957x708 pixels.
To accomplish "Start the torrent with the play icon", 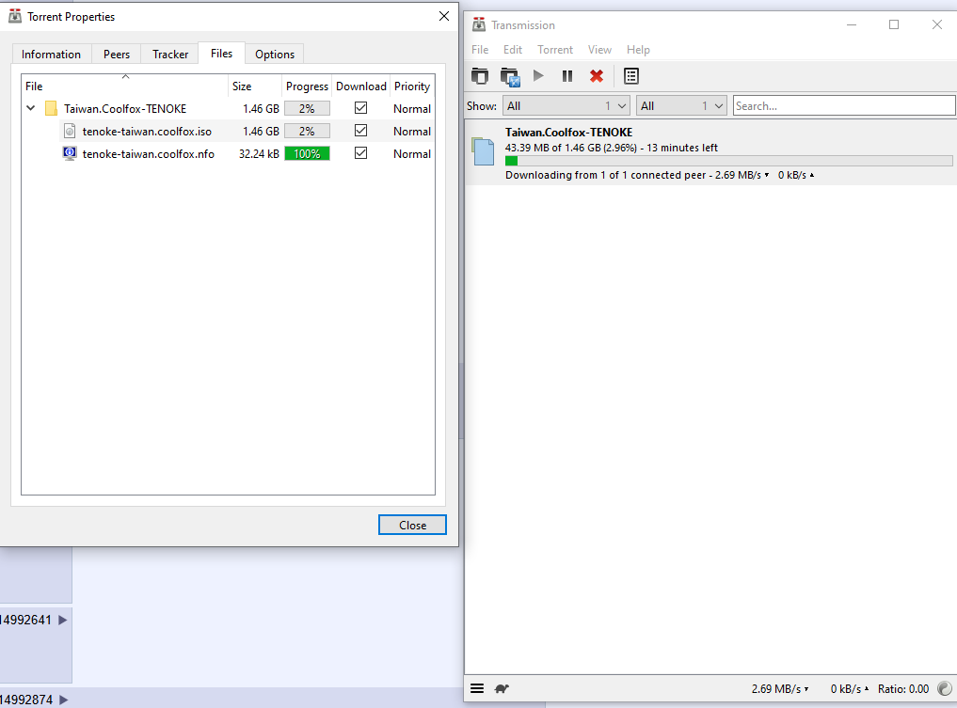I will (538, 75).
